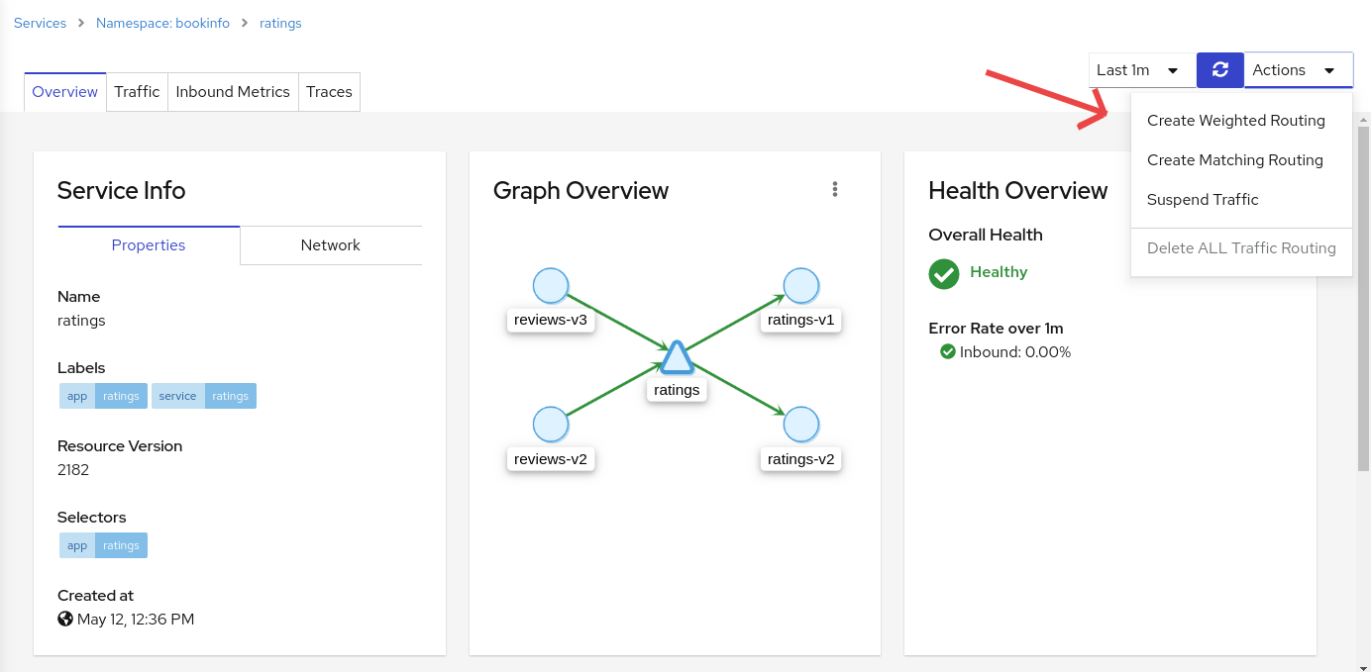The width and height of the screenshot is (1371, 672).
Task: Select the reviews-v3 graph node circle
Action: click(551, 286)
